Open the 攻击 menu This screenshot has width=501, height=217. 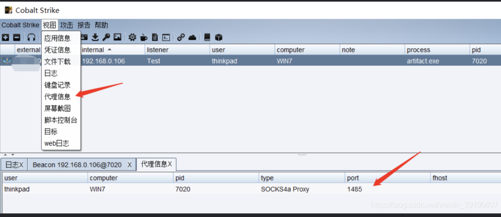pos(67,25)
